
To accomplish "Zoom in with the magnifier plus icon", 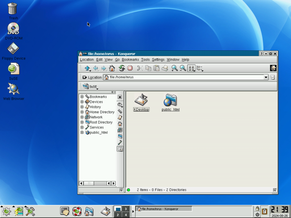I will click(174, 68).
